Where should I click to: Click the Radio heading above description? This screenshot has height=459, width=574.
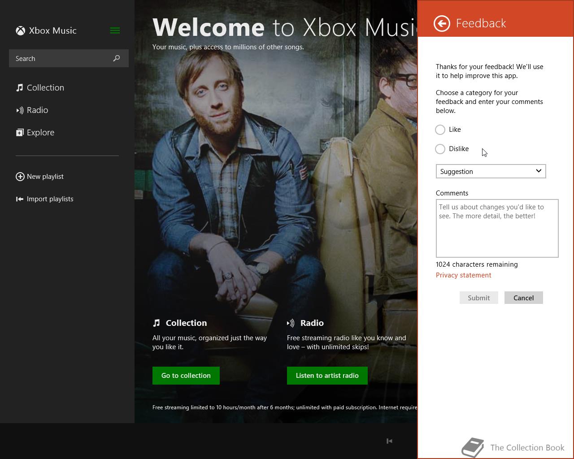tap(312, 323)
